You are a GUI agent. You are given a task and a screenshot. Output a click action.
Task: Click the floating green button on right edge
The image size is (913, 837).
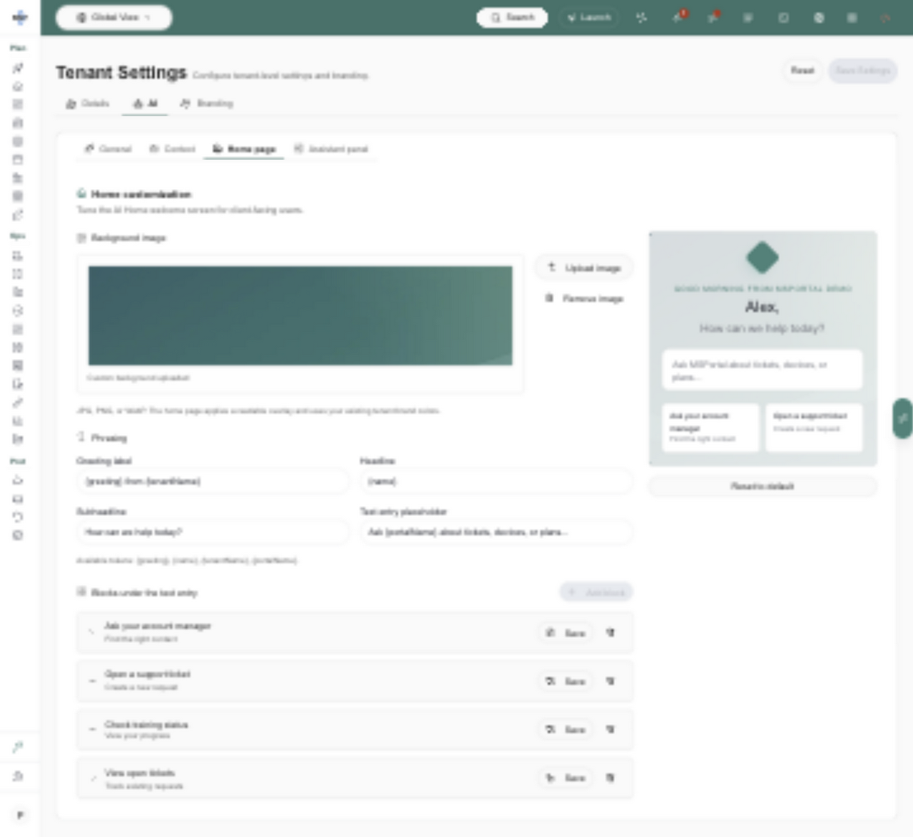click(903, 418)
